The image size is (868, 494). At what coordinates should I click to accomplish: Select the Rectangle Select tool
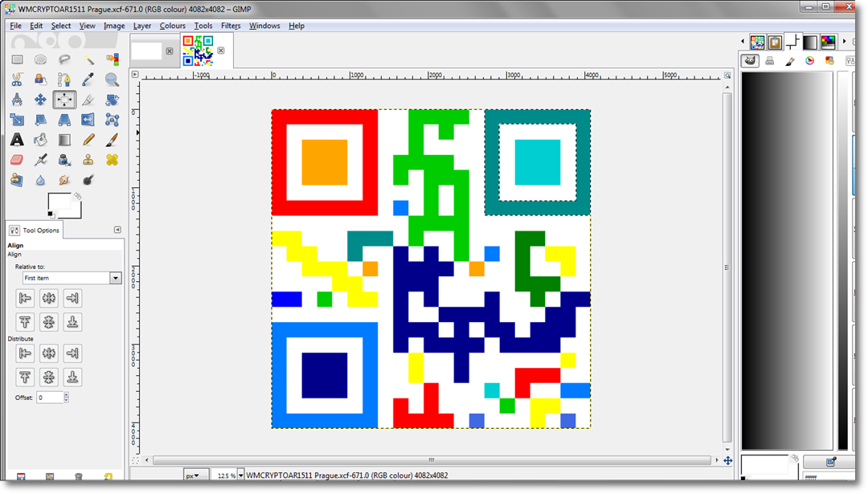pyautogui.click(x=17, y=59)
